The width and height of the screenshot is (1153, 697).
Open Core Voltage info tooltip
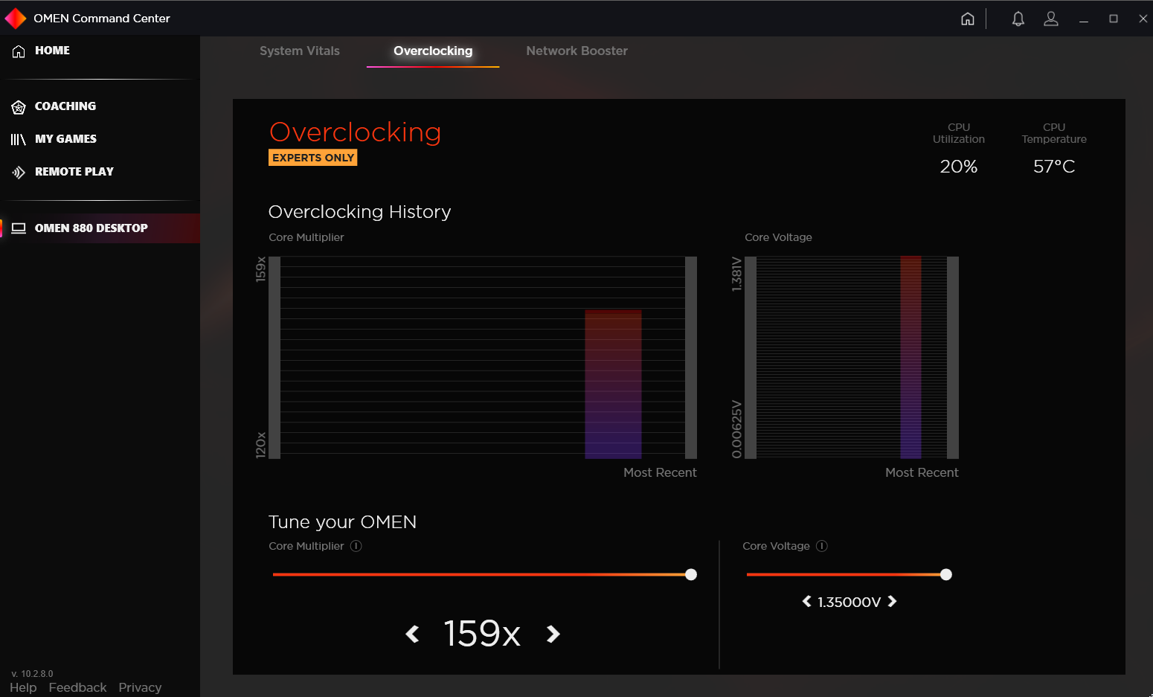coord(821,545)
